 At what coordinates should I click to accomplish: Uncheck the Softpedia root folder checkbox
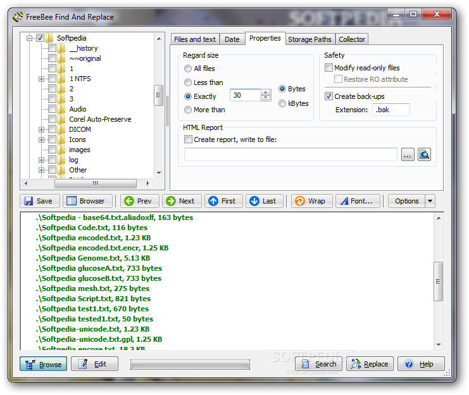[40, 38]
